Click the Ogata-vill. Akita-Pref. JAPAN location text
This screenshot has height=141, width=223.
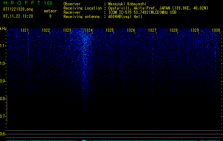click(x=158, y=8)
